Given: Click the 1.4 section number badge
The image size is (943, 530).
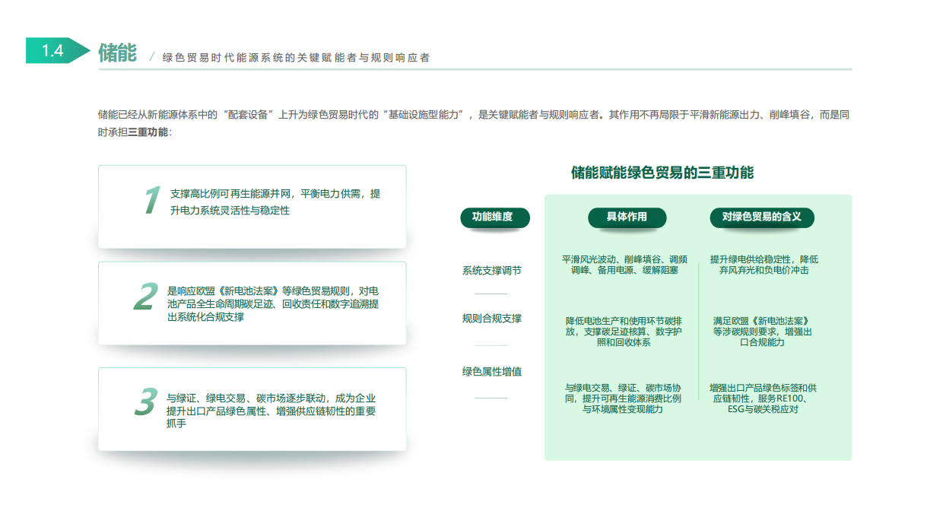Looking at the screenshot, I should (x=58, y=51).
